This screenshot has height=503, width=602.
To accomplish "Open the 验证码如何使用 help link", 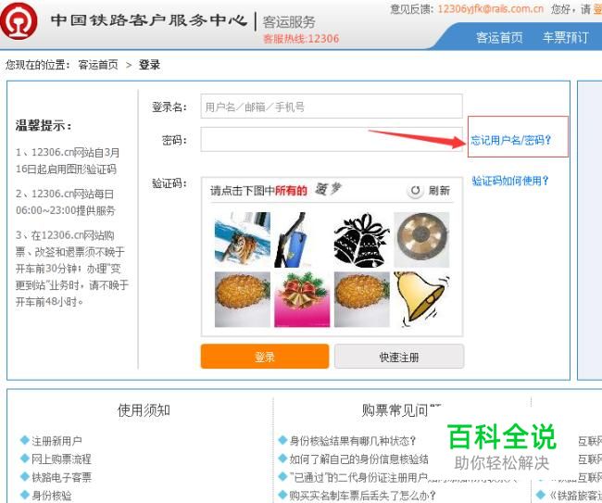I will click(x=510, y=181).
